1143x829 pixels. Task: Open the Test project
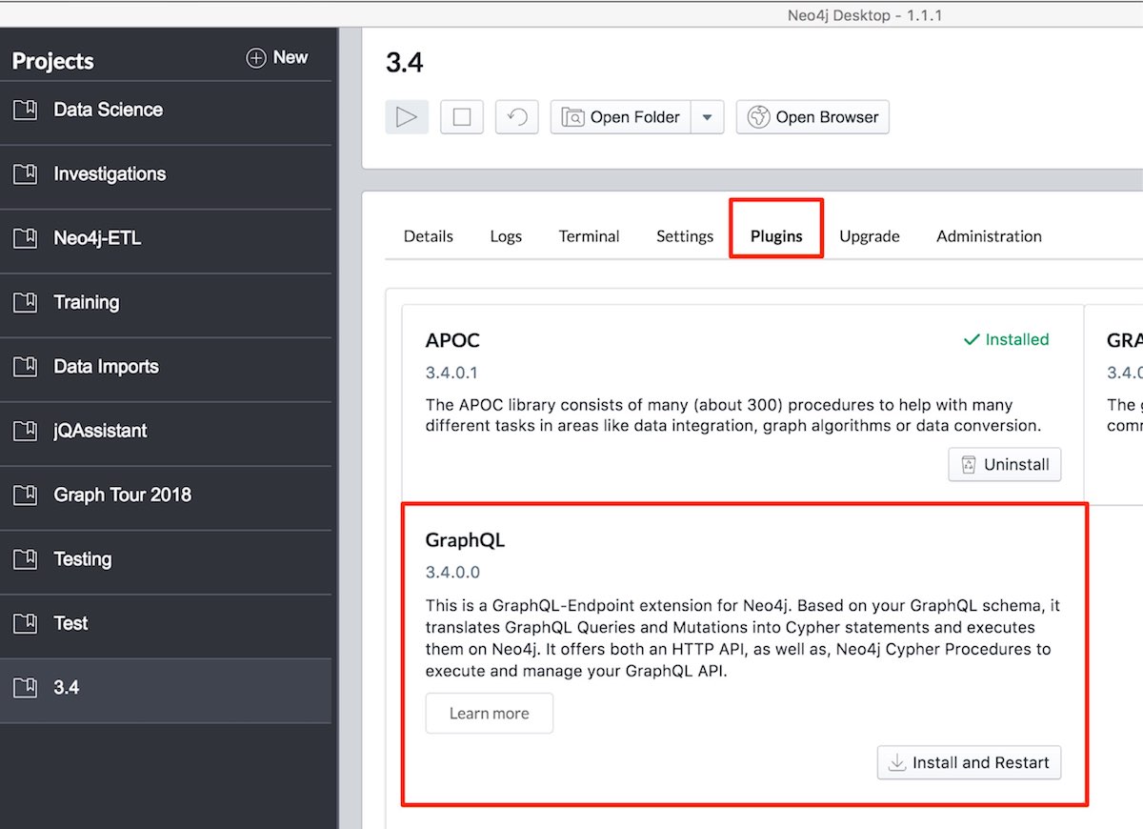point(166,624)
